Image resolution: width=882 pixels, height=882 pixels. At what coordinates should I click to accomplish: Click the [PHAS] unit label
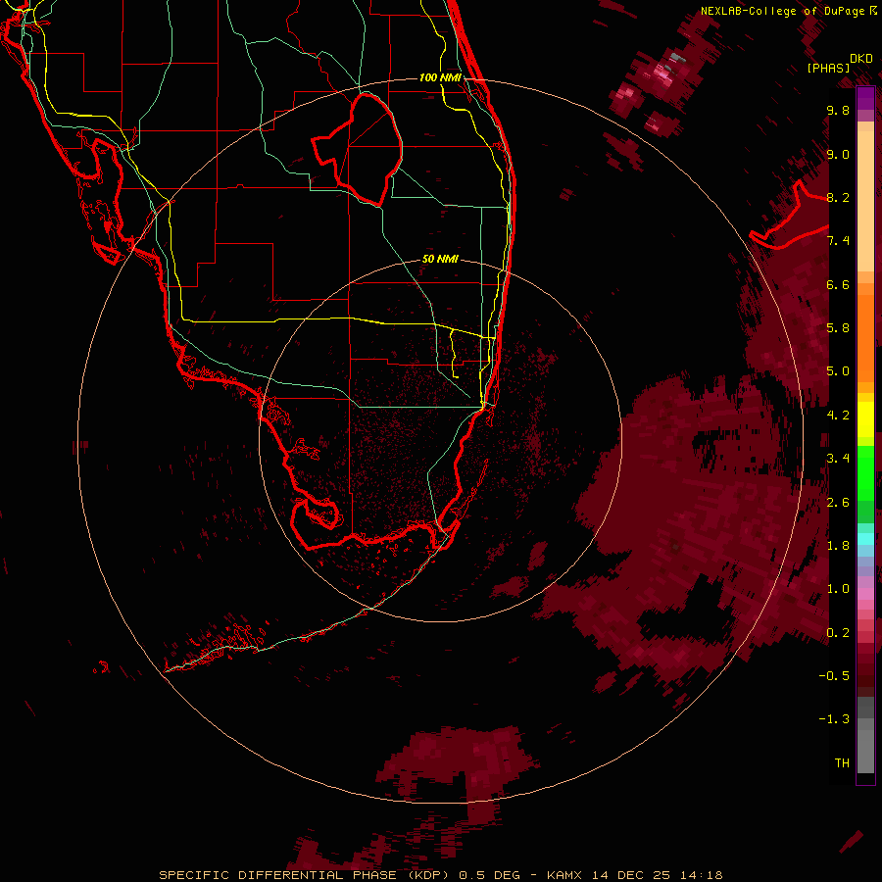coord(828,69)
